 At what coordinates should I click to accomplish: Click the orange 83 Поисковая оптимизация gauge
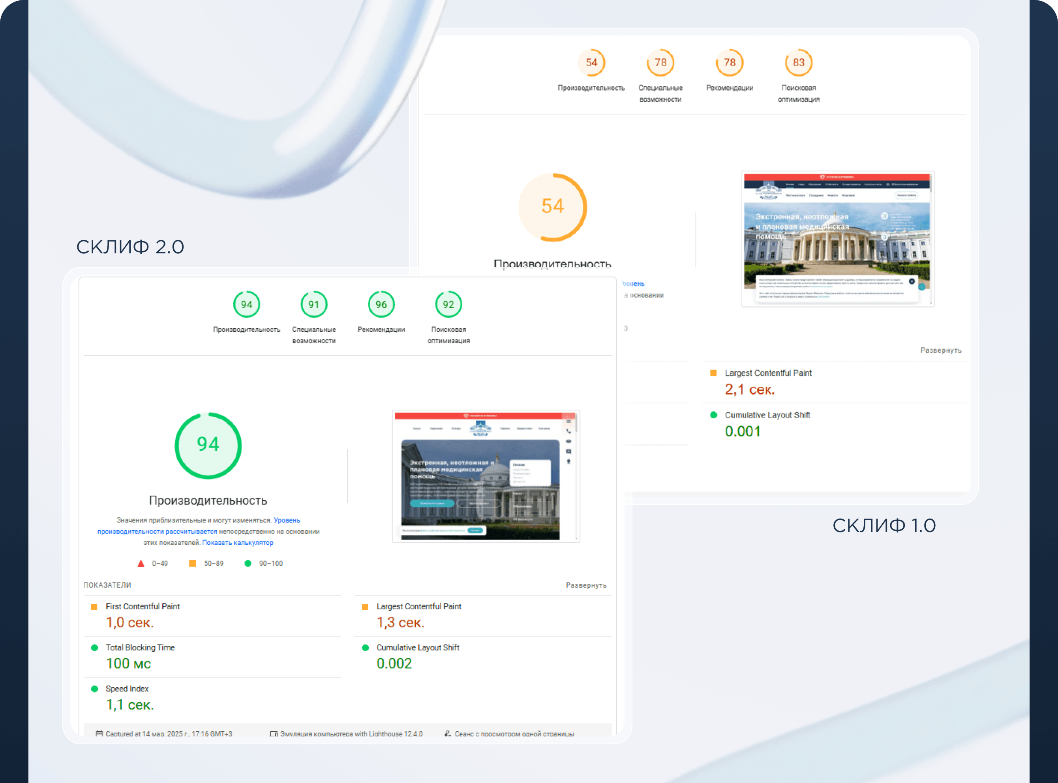(799, 63)
